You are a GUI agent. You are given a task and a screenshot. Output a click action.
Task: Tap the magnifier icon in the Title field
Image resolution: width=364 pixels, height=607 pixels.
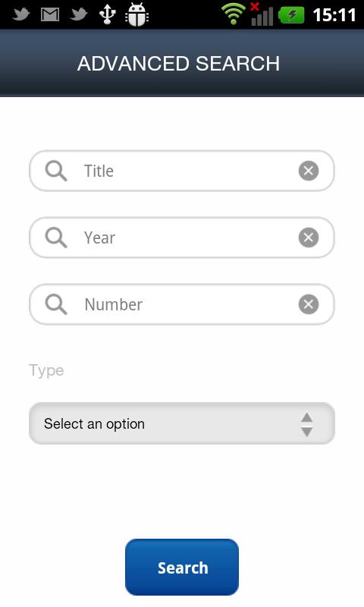coord(56,171)
